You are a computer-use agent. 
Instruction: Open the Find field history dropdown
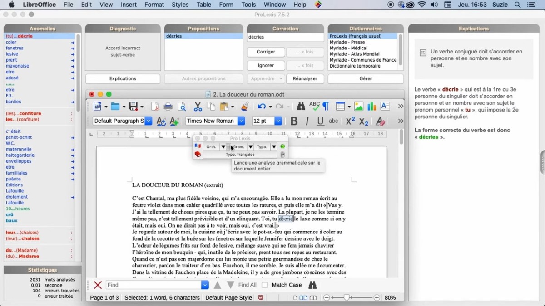[205, 285]
